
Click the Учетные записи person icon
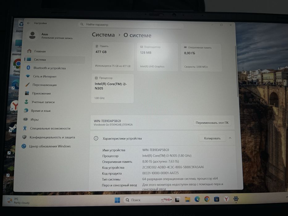(x=27, y=102)
